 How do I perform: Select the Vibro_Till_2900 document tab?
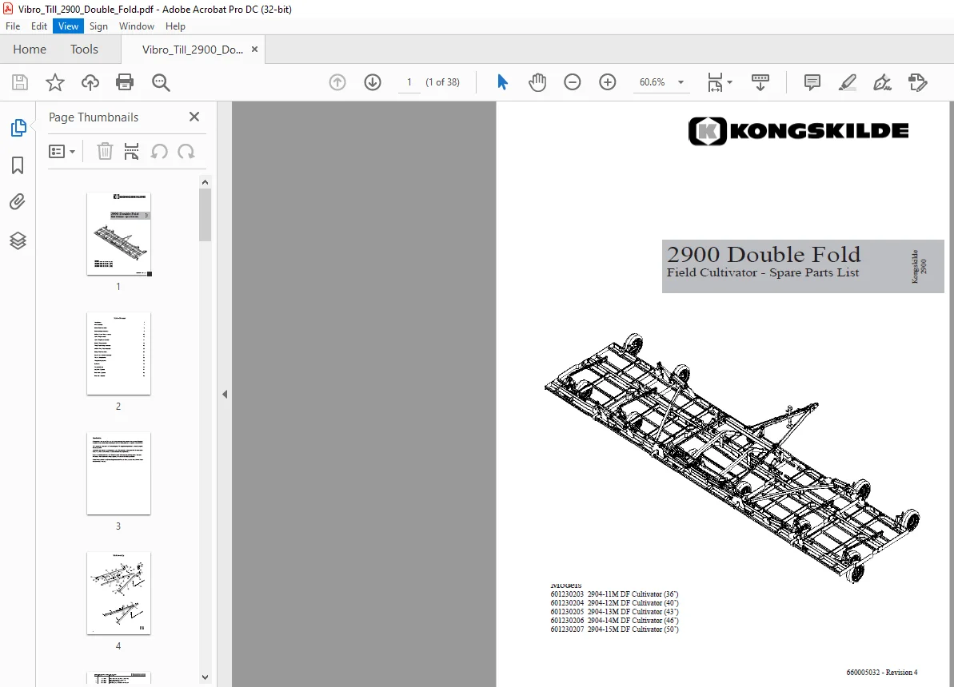click(192, 50)
